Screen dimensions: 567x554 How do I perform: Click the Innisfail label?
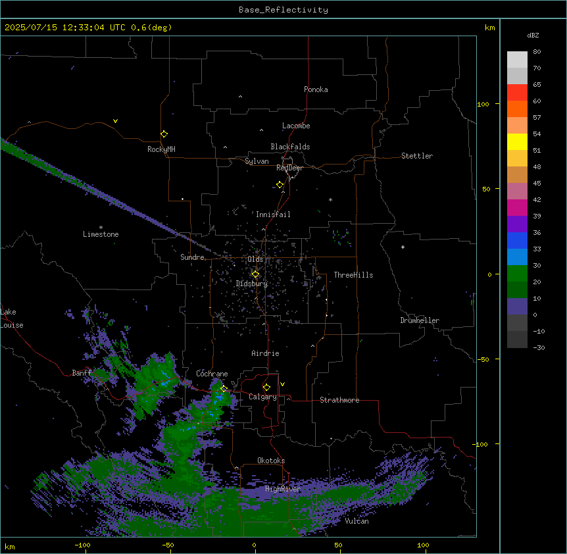273,214
